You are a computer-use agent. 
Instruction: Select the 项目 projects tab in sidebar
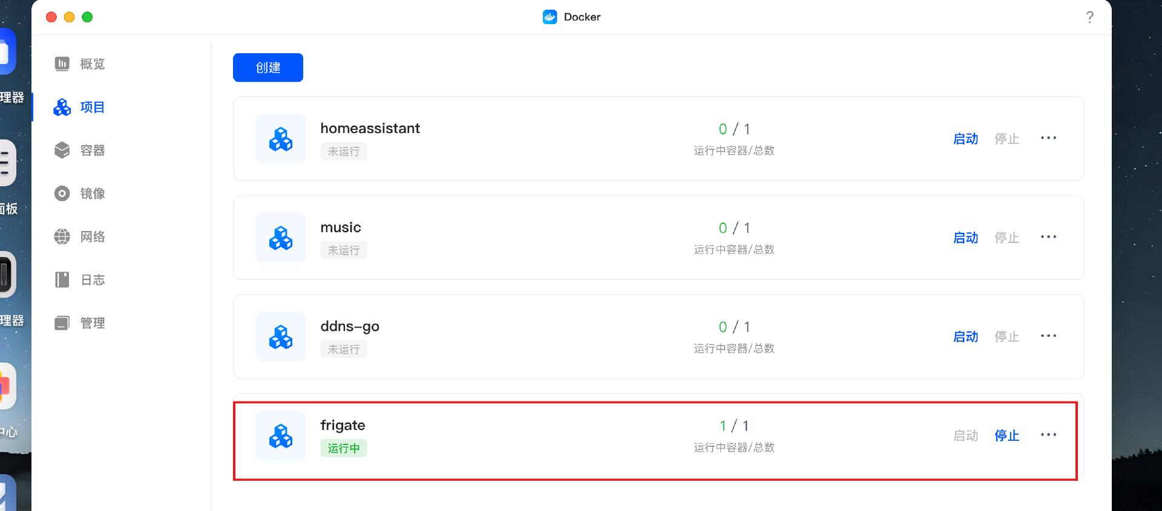click(x=79, y=107)
